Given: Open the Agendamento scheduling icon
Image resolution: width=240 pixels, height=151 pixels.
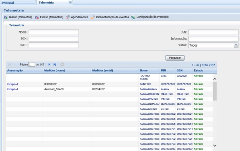Looking at the screenshot, I should click(68, 17).
